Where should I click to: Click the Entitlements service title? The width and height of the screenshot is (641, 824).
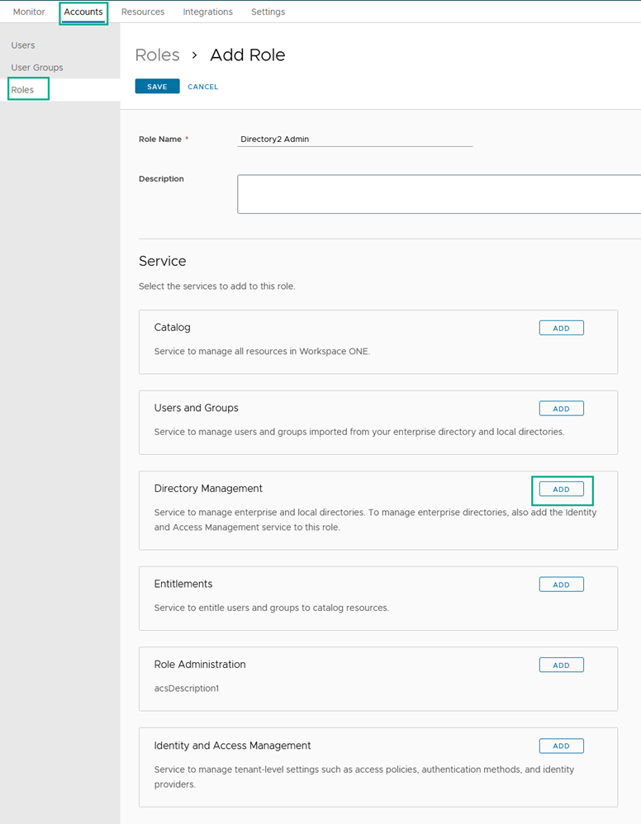183,584
